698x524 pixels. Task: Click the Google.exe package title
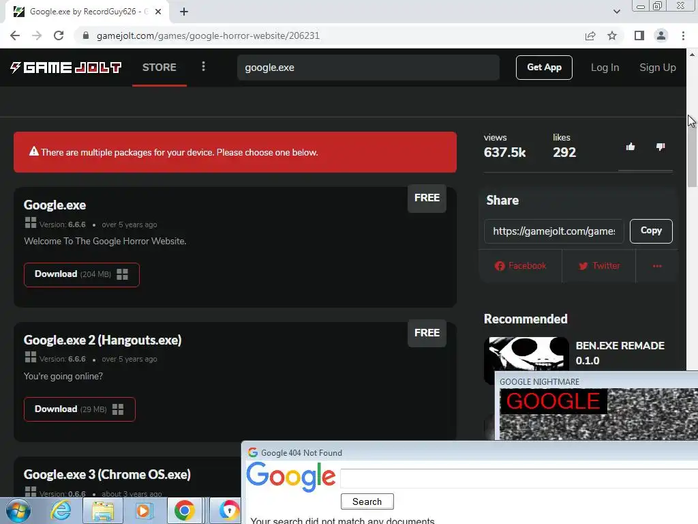click(55, 205)
